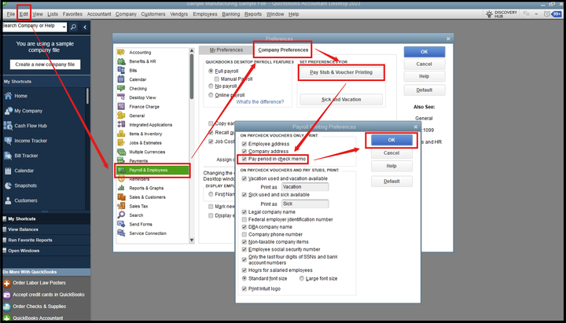The width and height of the screenshot is (566, 323).
Task: Select Reports & Graphs in preferences list
Action: (x=146, y=188)
